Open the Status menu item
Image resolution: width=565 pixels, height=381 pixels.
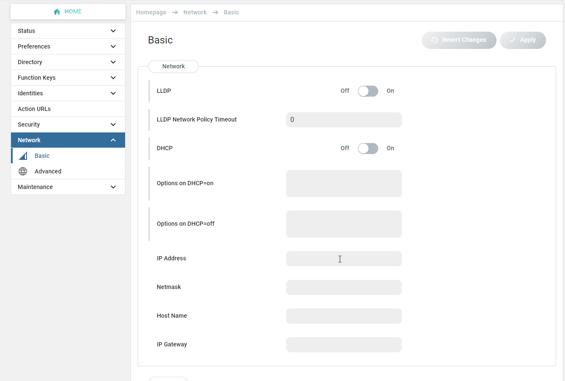coord(68,31)
